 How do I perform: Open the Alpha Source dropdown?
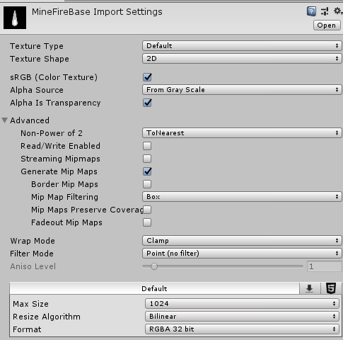[242, 90]
